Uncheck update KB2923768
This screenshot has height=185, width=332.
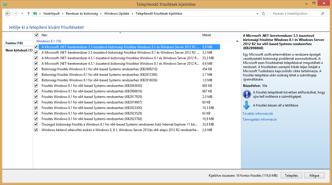pos(36,119)
